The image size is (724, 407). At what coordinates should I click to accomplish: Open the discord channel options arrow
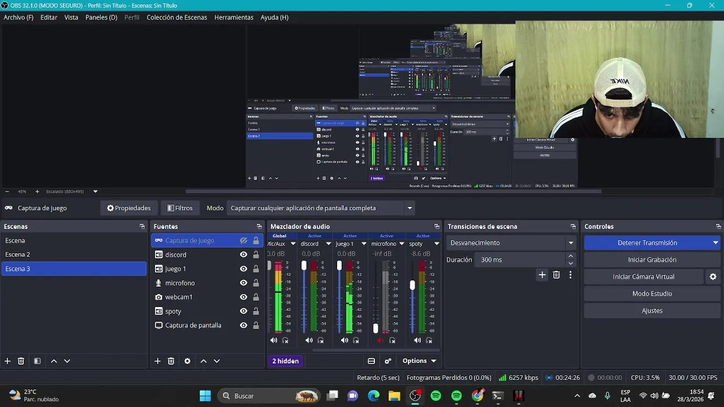click(x=328, y=244)
